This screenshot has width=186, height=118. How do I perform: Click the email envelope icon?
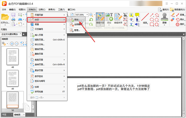coord(20,15)
